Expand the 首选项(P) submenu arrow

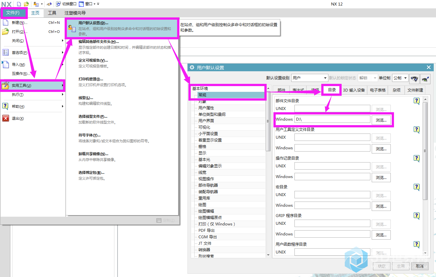tap(63, 53)
